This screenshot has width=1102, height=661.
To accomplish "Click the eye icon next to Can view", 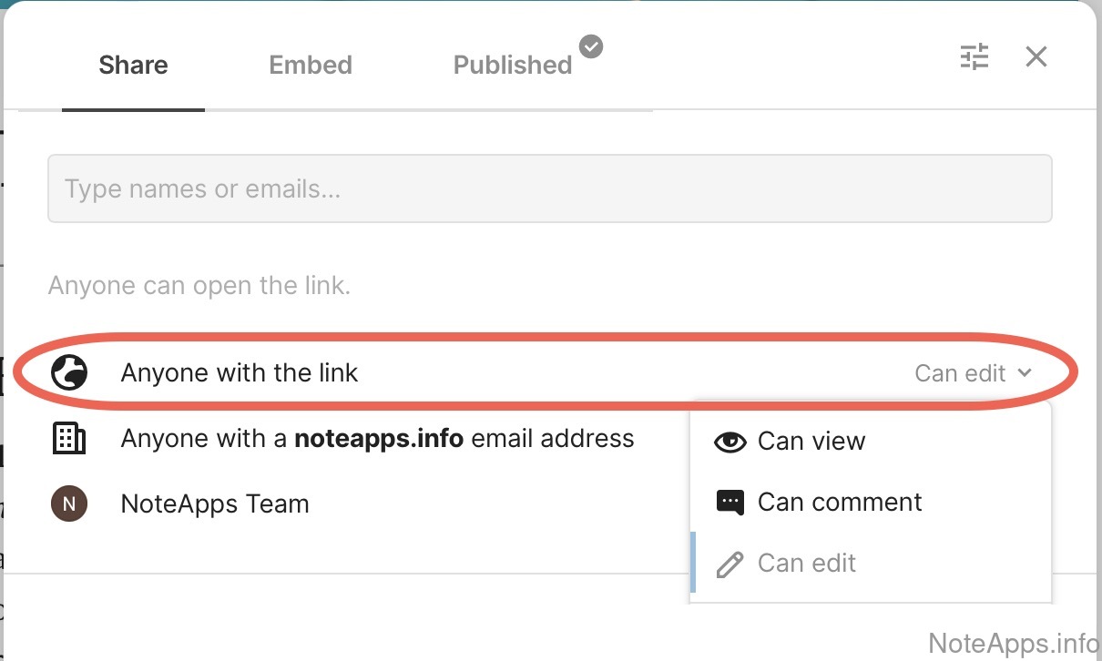I will (730, 442).
